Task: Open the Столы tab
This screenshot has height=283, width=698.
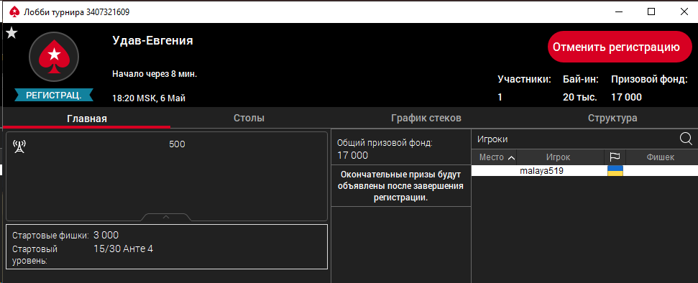Action: (x=249, y=118)
